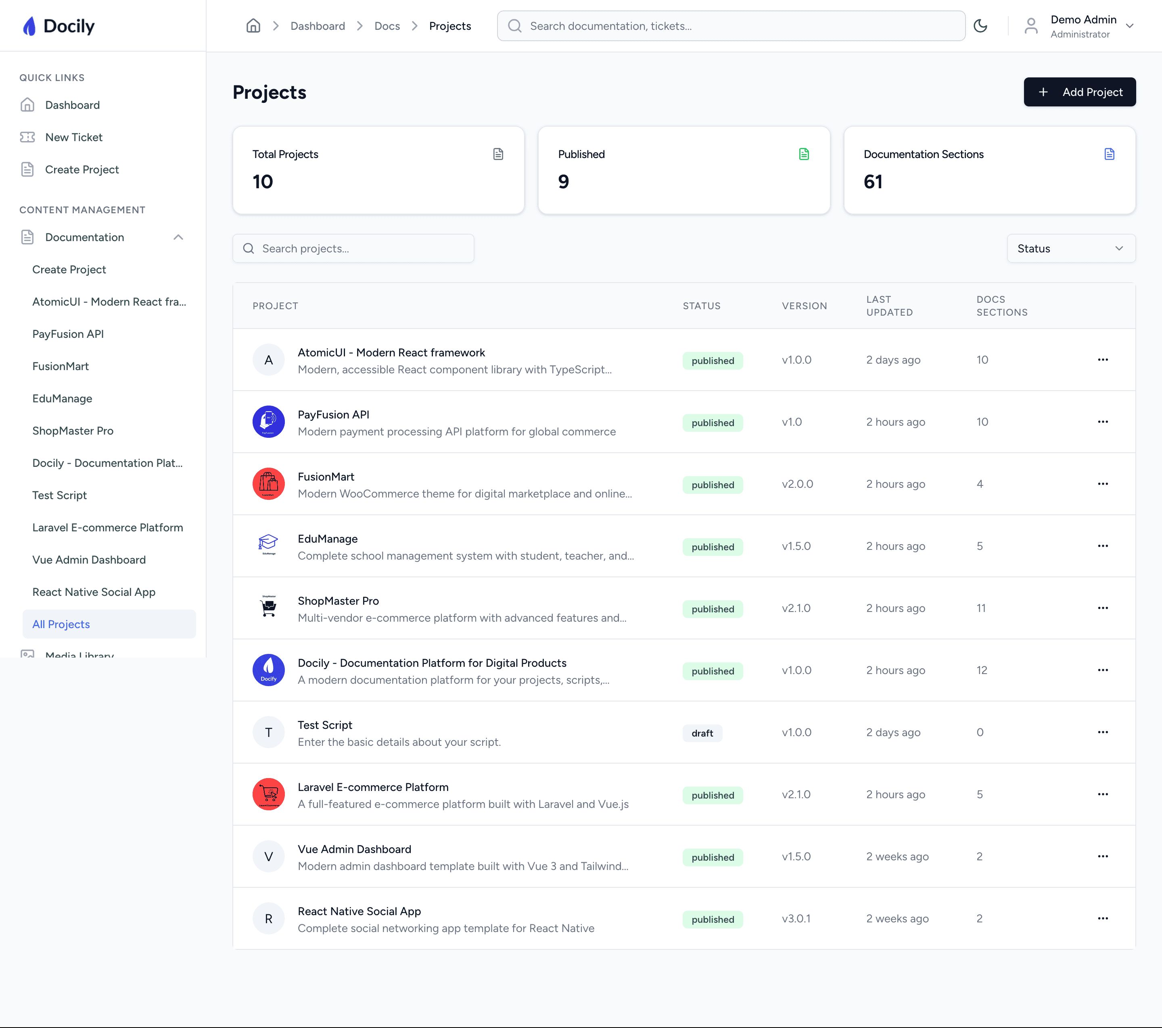Open actions menu for FusionMart row
Screen dimensions: 1162x1028
pyautogui.click(x=1103, y=484)
